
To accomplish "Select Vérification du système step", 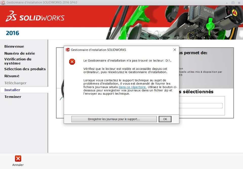I will click(x=18, y=61).
